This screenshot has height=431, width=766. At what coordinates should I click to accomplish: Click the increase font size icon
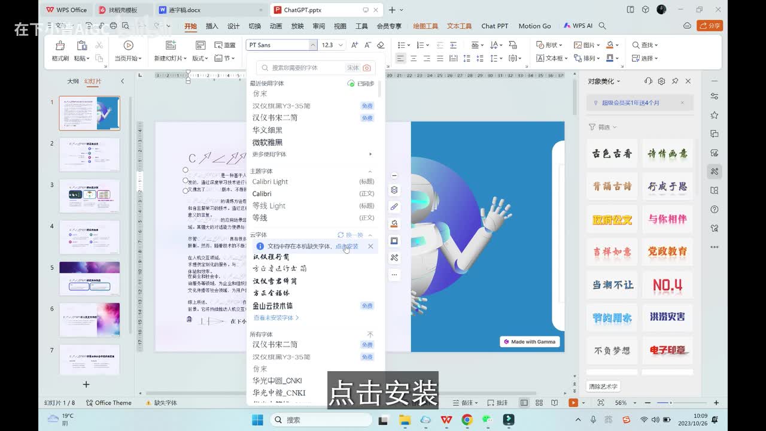pos(355,45)
